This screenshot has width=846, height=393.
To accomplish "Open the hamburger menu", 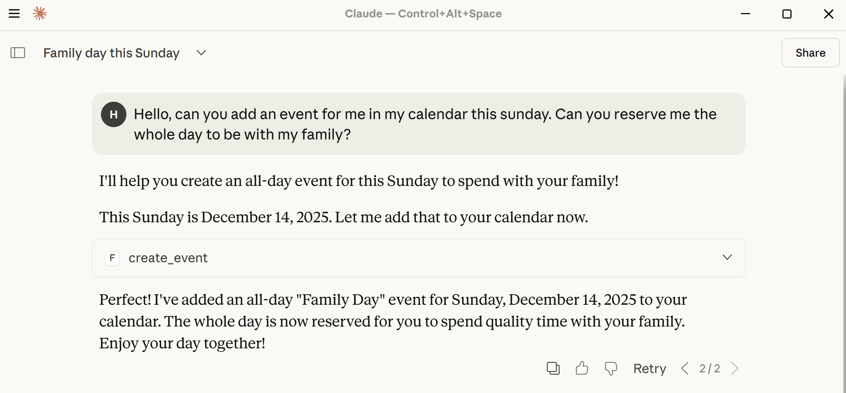I will pyautogui.click(x=14, y=13).
